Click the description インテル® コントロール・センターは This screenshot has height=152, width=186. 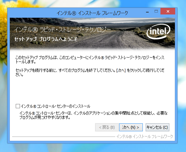point(93,115)
